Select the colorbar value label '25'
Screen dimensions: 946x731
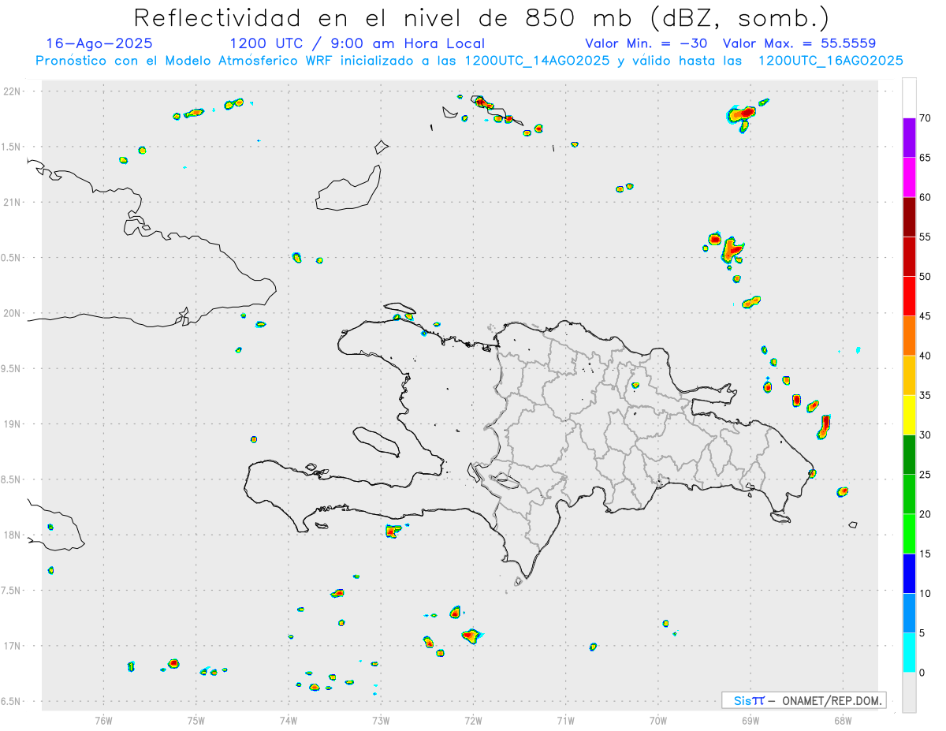click(925, 475)
